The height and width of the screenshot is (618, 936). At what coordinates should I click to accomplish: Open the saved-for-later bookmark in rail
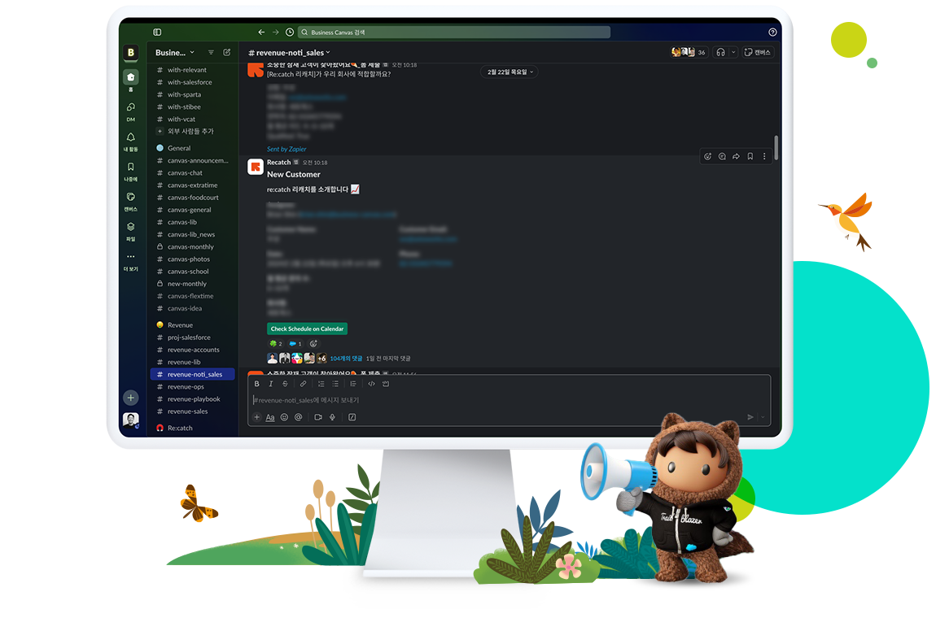pos(131,167)
